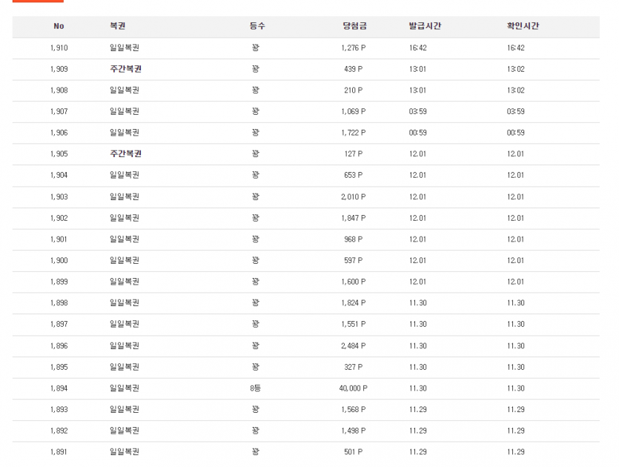Click the 40,000 P prize amount
The width and height of the screenshot is (619, 467).
click(x=354, y=388)
